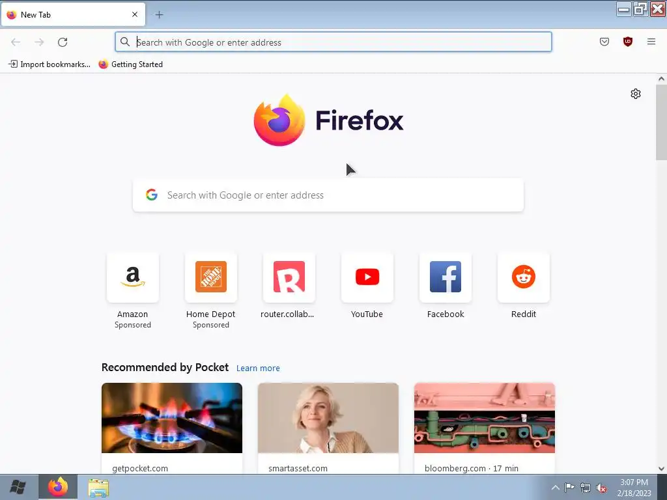
Task: Focus the address bar search field
Action: pyautogui.click(x=333, y=42)
